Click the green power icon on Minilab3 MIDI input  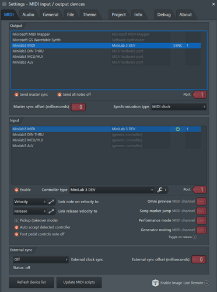point(177,129)
